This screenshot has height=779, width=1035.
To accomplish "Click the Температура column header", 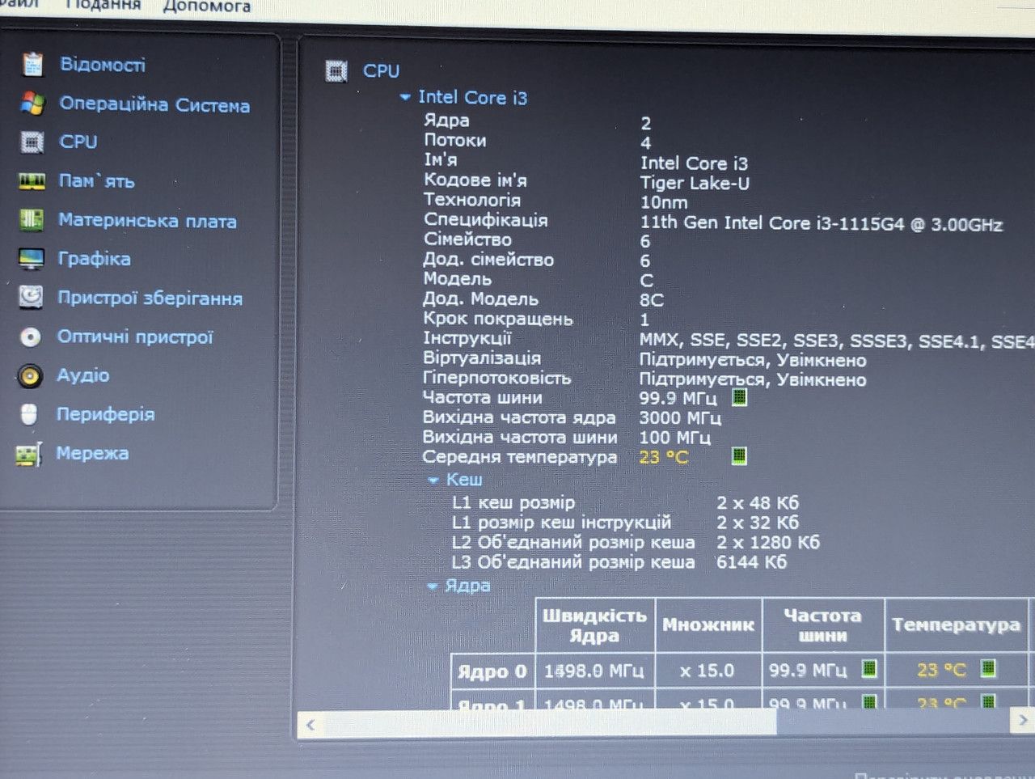I will (x=956, y=625).
